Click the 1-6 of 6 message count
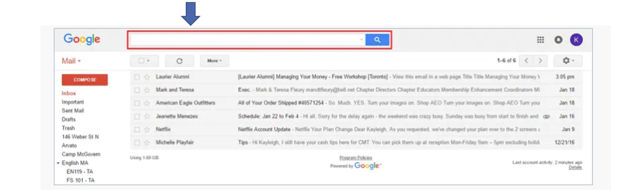The height and width of the screenshot is (190, 641). click(506, 61)
